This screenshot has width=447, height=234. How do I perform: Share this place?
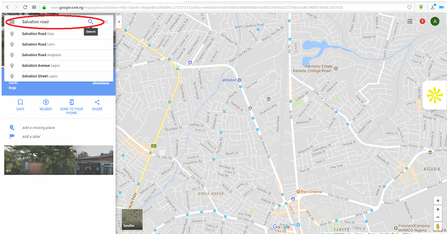coord(97,104)
